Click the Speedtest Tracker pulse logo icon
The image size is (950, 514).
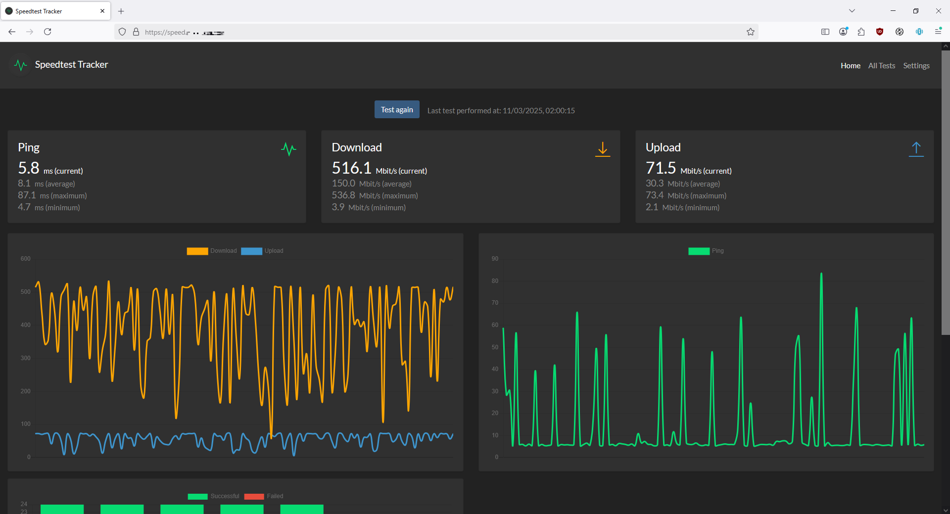(20, 65)
